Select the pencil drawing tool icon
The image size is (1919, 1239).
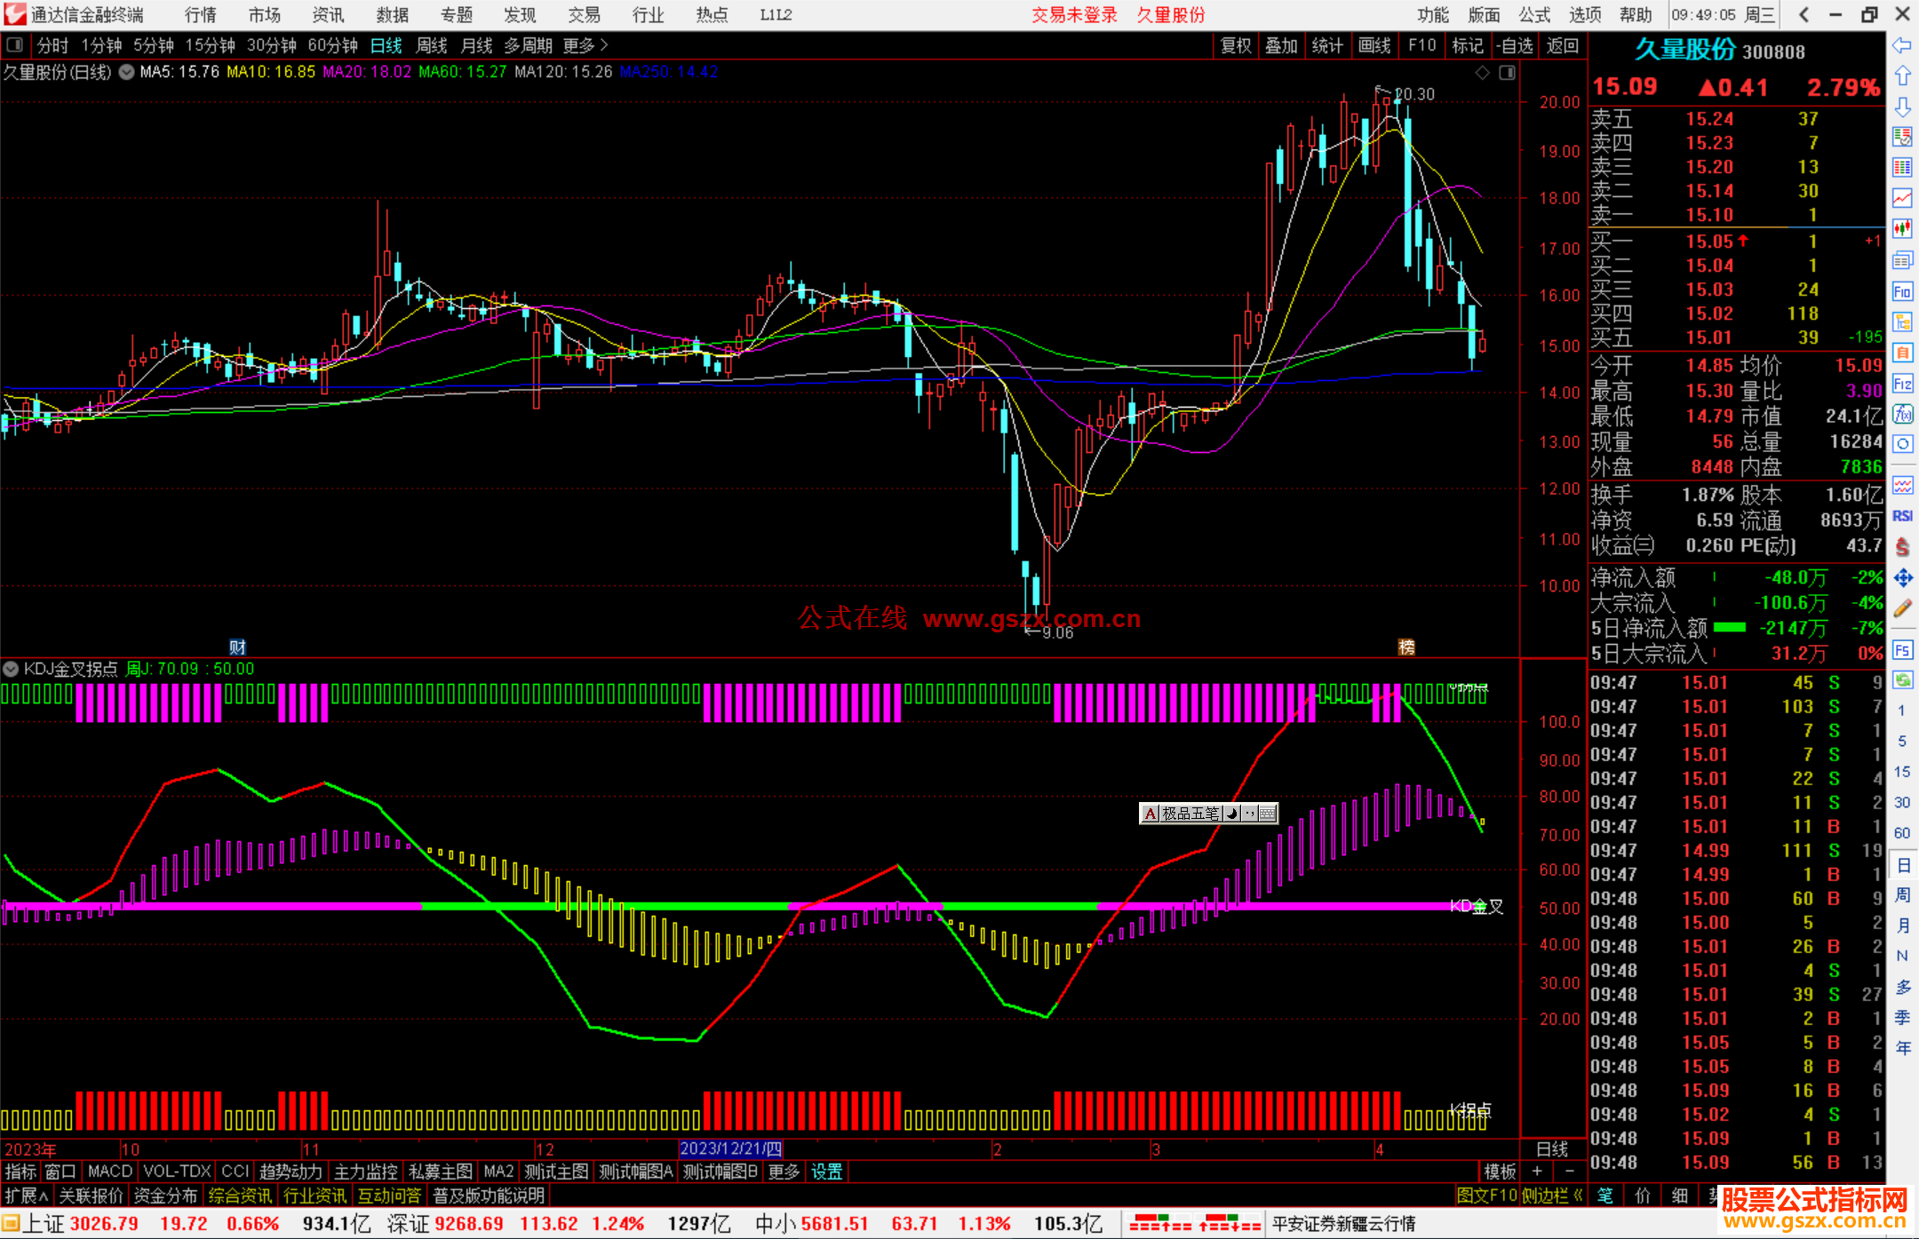1902,609
